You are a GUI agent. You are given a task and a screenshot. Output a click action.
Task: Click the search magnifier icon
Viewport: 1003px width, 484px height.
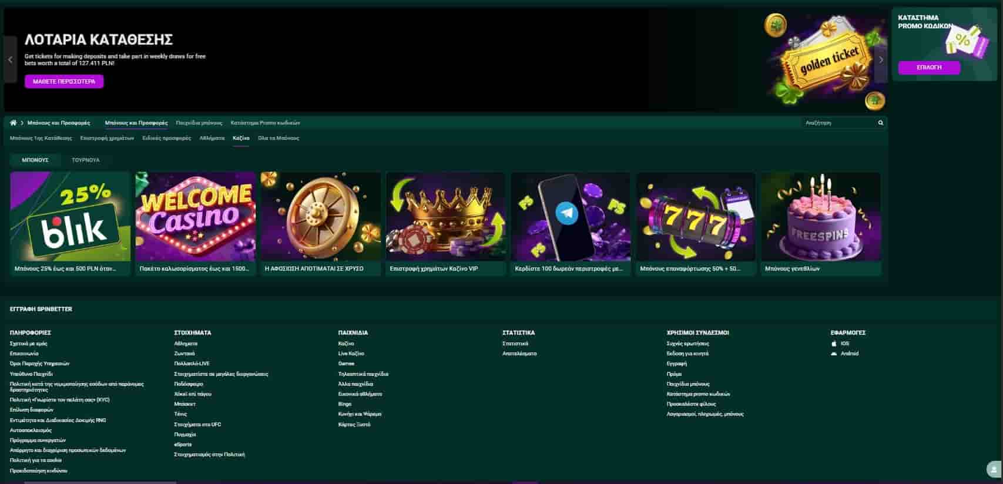[x=880, y=123]
